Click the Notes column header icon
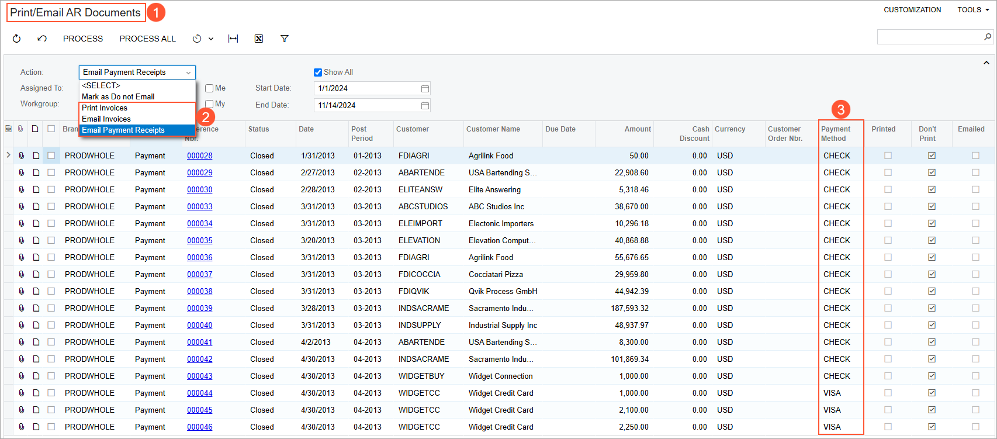The width and height of the screenshot is (997, 439). pyautogui.click(x=36, y=129)
